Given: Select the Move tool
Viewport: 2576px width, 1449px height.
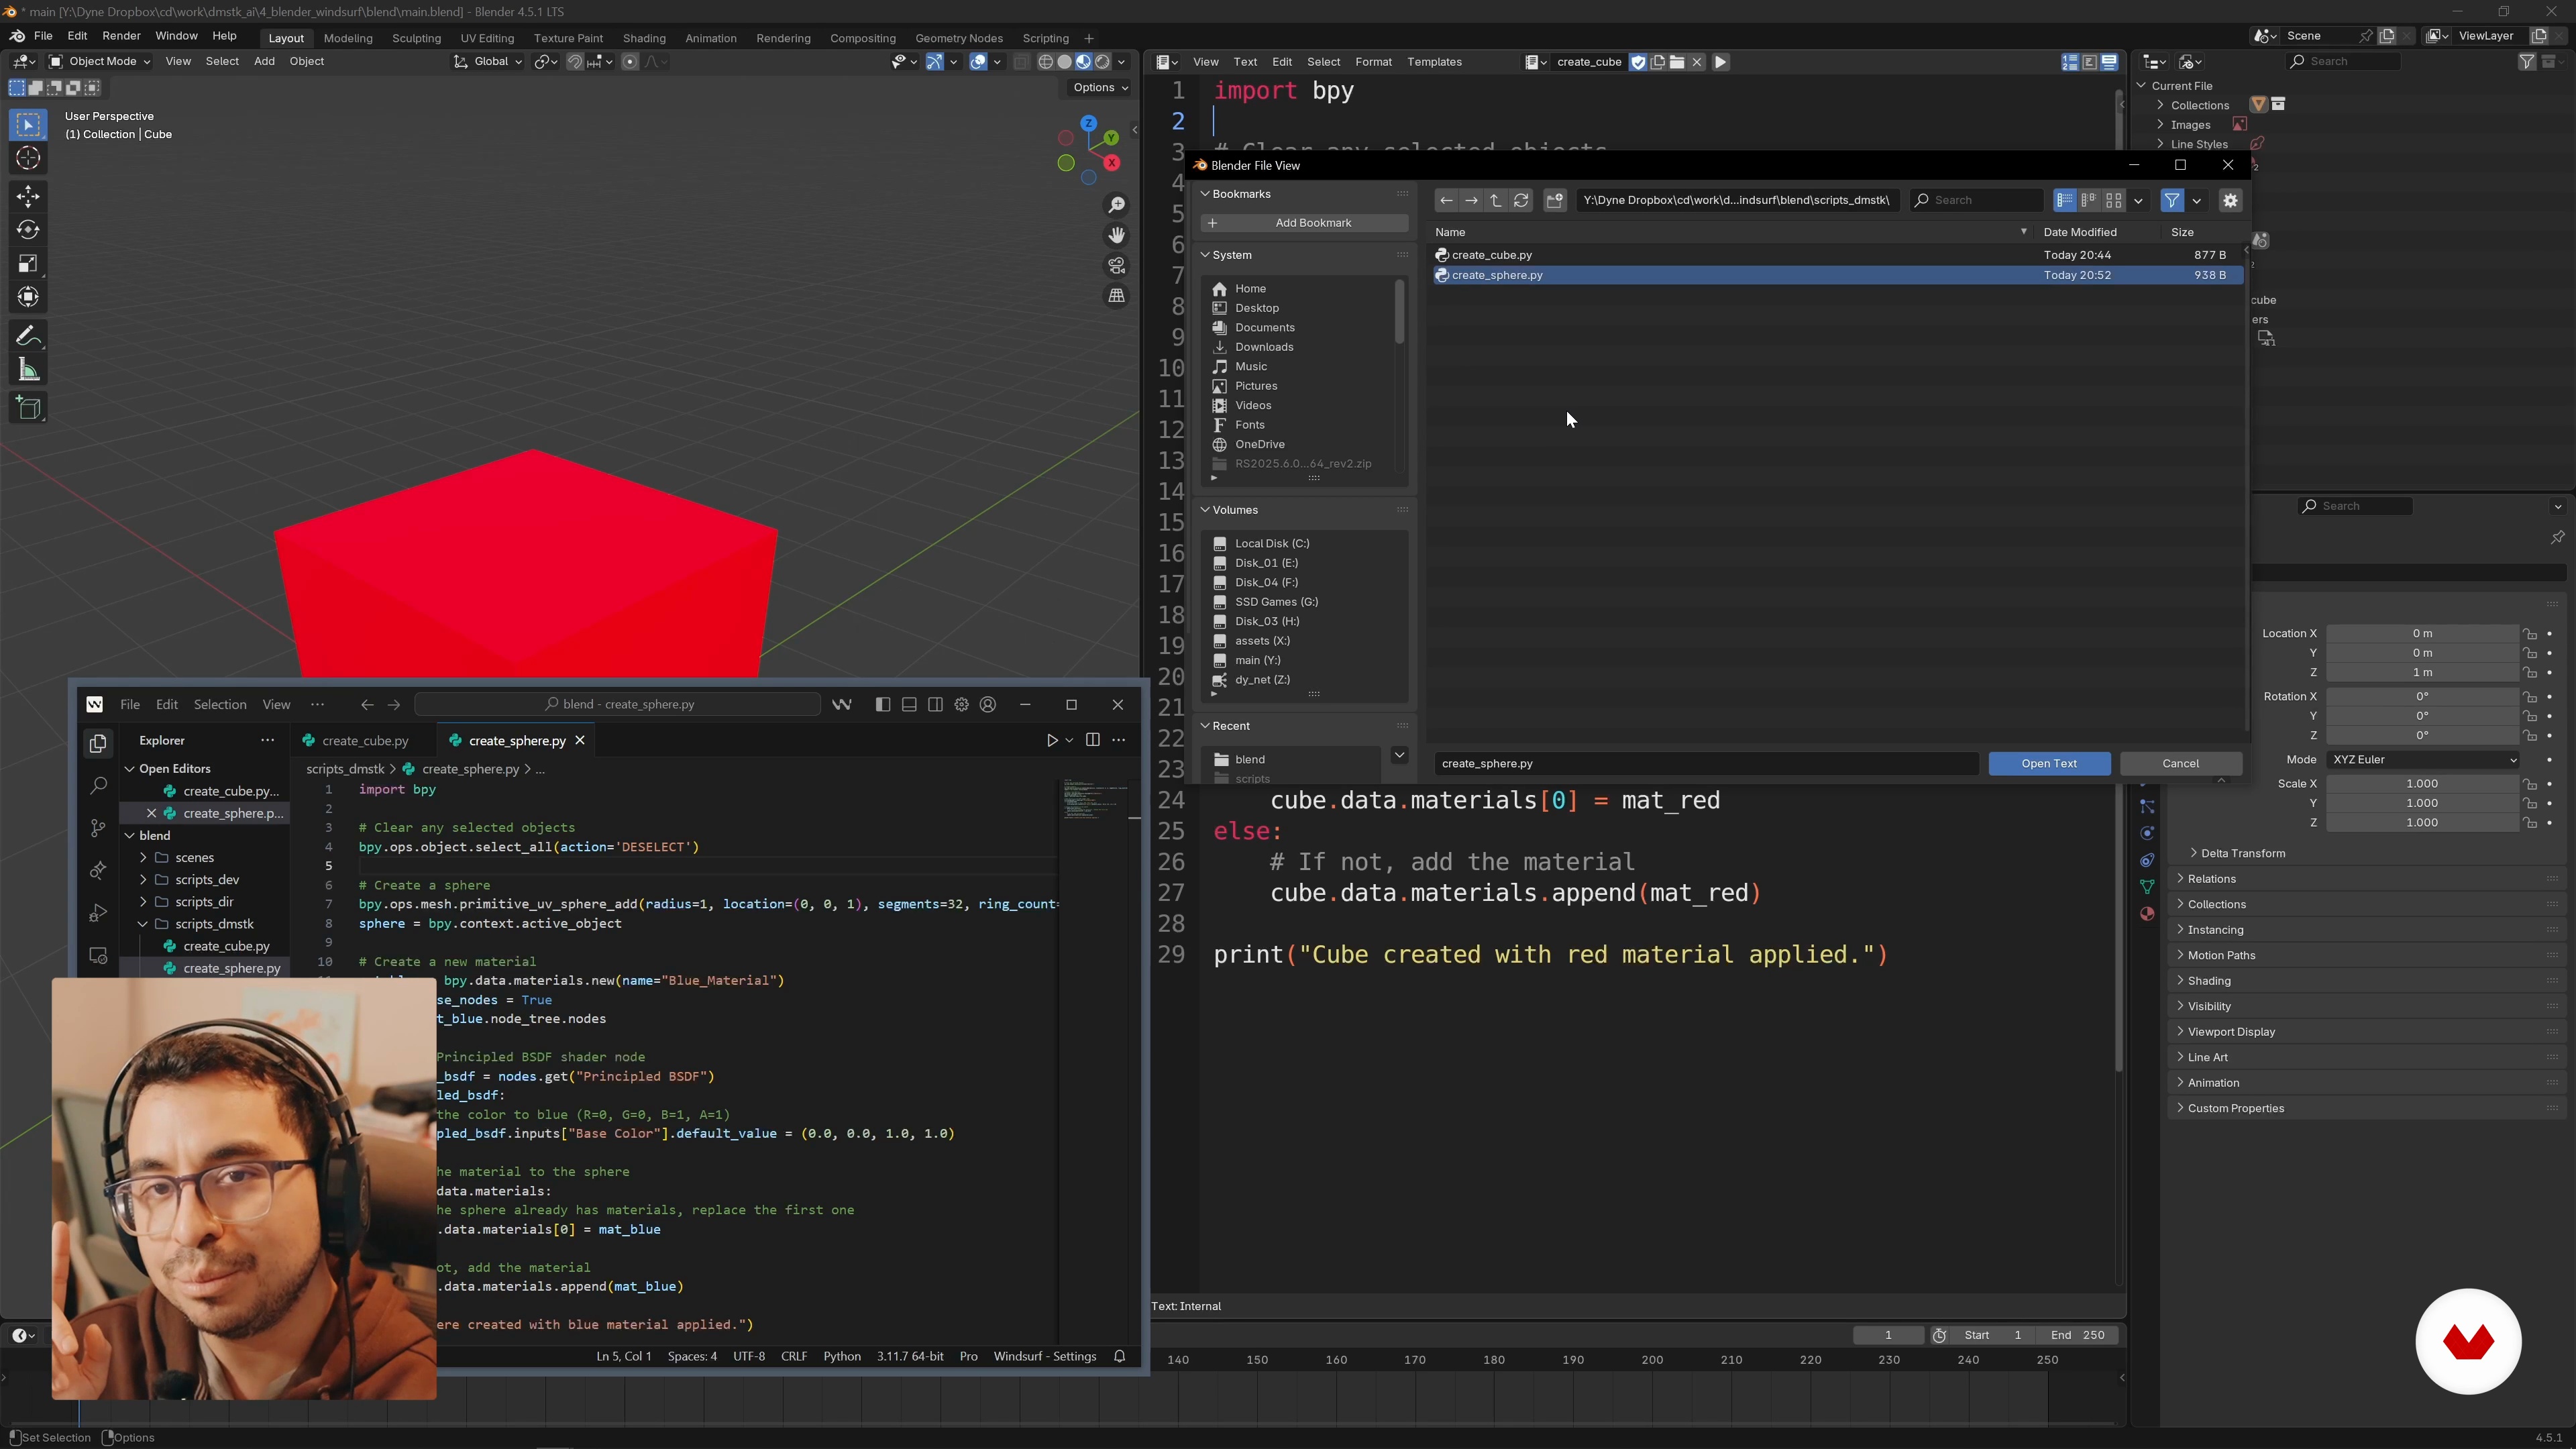Looking at the screenshot, I should click(x=28, y=195).
